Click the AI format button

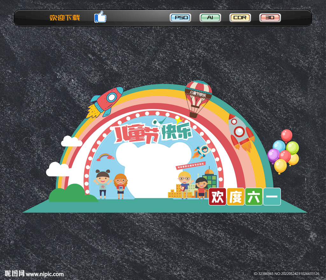(x=210, y=17)
